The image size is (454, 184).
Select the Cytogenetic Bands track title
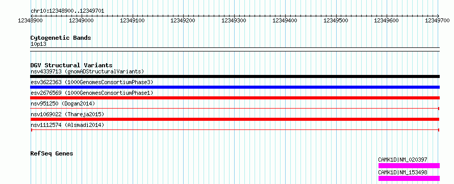tap(61, 38)
